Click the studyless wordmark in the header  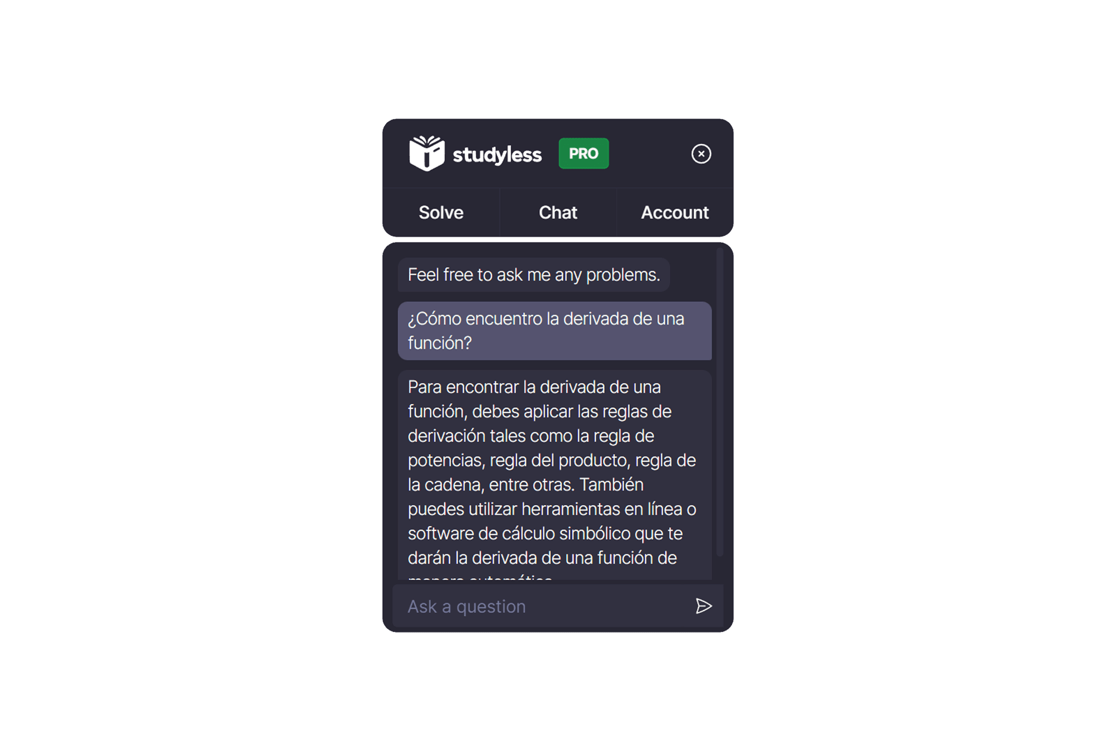coord(497,154)
